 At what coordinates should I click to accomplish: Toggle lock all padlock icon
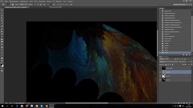point(172,64)
